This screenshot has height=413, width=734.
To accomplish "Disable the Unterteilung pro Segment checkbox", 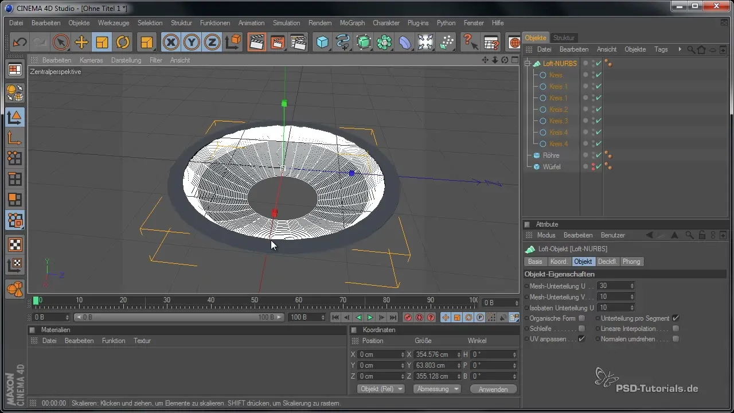I will (x=676, y=318).
